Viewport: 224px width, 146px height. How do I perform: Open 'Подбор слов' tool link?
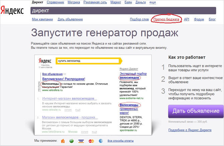coord(139,19)
